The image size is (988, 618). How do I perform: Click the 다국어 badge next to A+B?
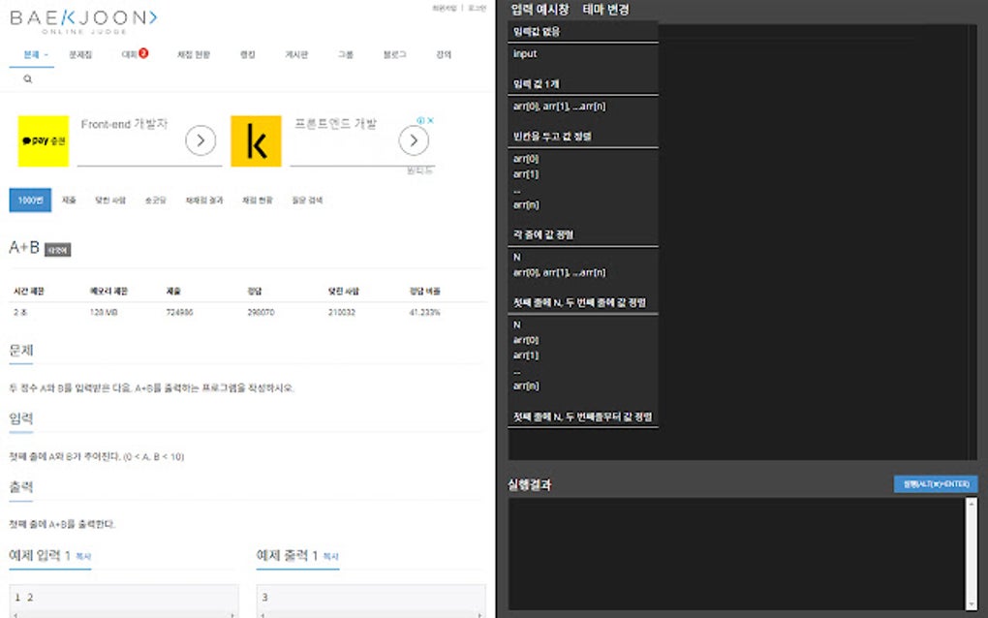(x=60, y=248)
